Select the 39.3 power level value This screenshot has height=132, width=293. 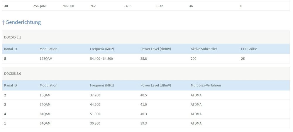tap(144, 123)
